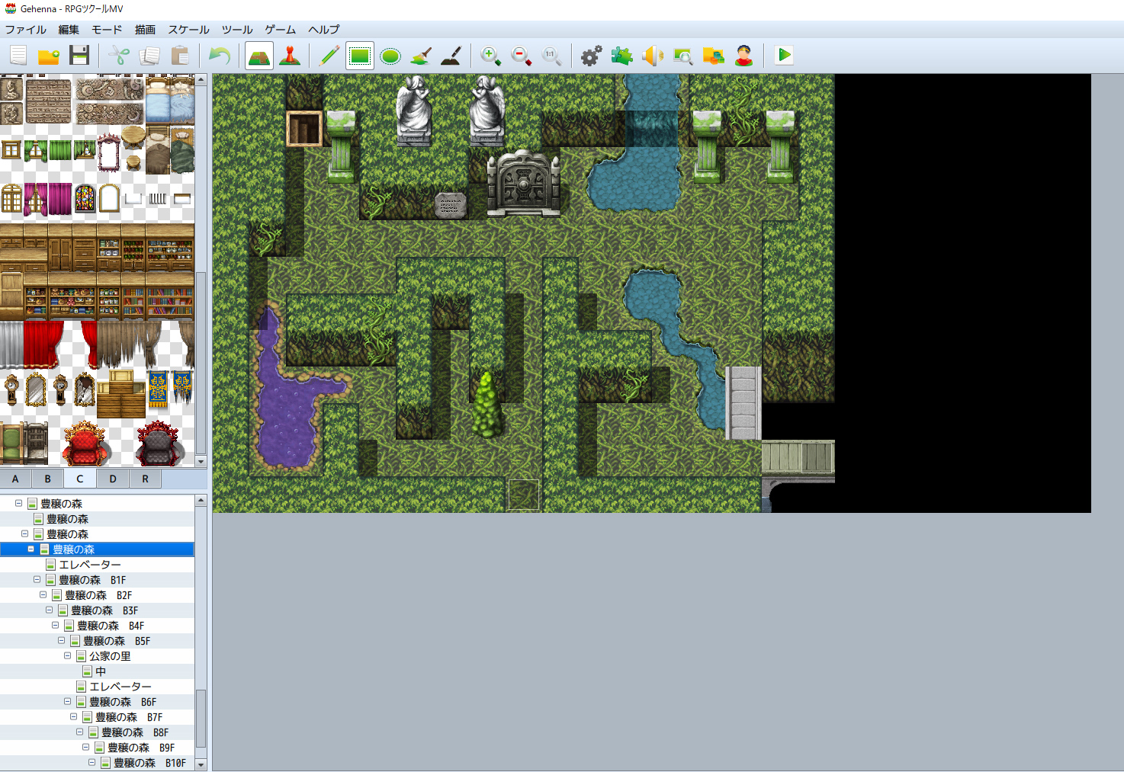Open the Resource Manager icon
The width and height of the screenshot is (1124, 772).
pyautogui.click(x=714, y=56)
